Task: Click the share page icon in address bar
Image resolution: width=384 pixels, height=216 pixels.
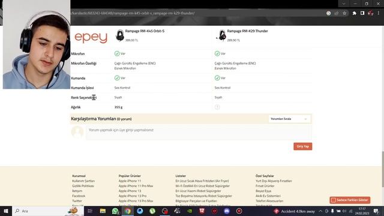Action: [337, 13]
